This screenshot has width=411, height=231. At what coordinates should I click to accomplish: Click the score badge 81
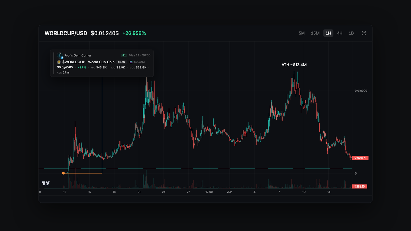124,55
